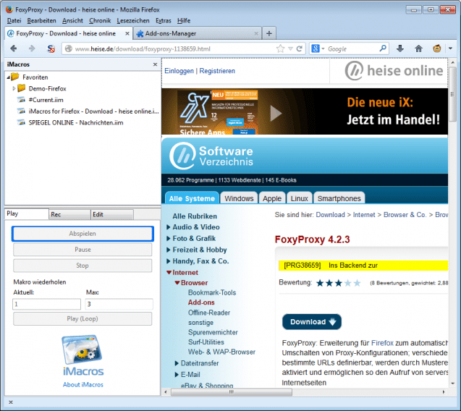Click the search magnifier icon
Screen dimensions: 461x411
point(383,48)
